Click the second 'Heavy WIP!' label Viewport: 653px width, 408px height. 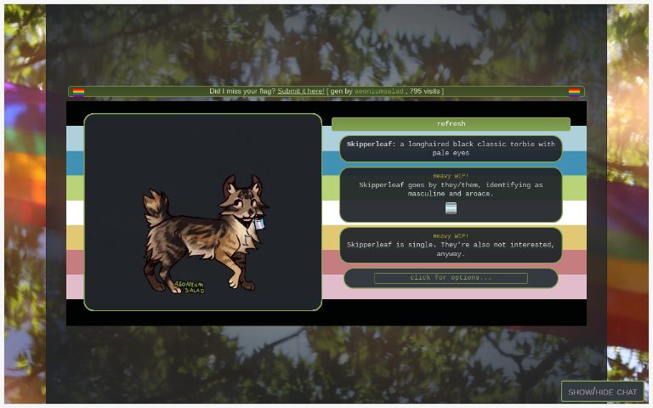point(451,236)
